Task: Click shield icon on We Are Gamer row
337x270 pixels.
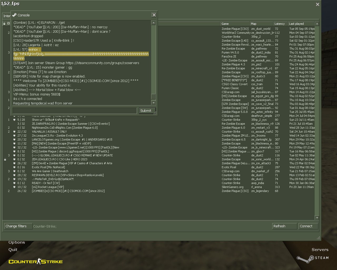Action: 15,171
